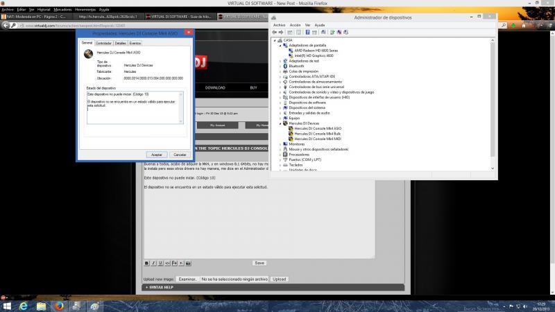This screenshot has height=312, width=555.
Task: Click the Upload button
Action: tap(280, 279)
